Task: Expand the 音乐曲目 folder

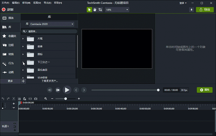Action: pos(23,70)
